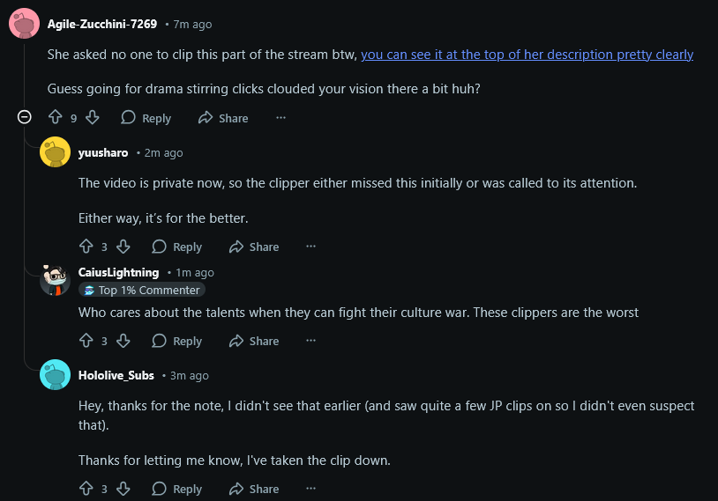Image resolution: width=718 pixels, height=501 pixels.
Task: Open more options on Hololive_Subs' comment
Action: [310, 489]
